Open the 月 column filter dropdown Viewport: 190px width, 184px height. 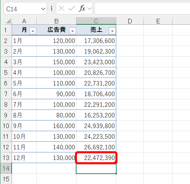(x=33, y=31)
